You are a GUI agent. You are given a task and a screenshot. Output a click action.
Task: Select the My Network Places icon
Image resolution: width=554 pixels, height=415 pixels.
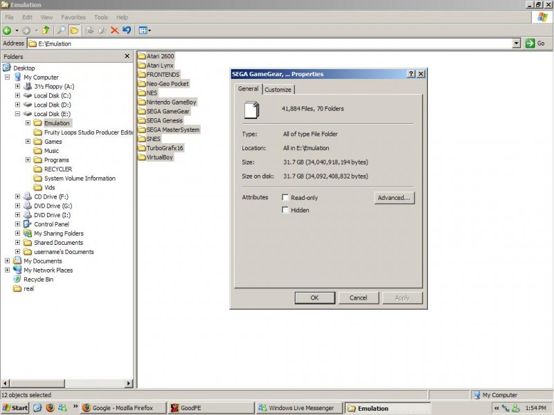click(17, 270)
